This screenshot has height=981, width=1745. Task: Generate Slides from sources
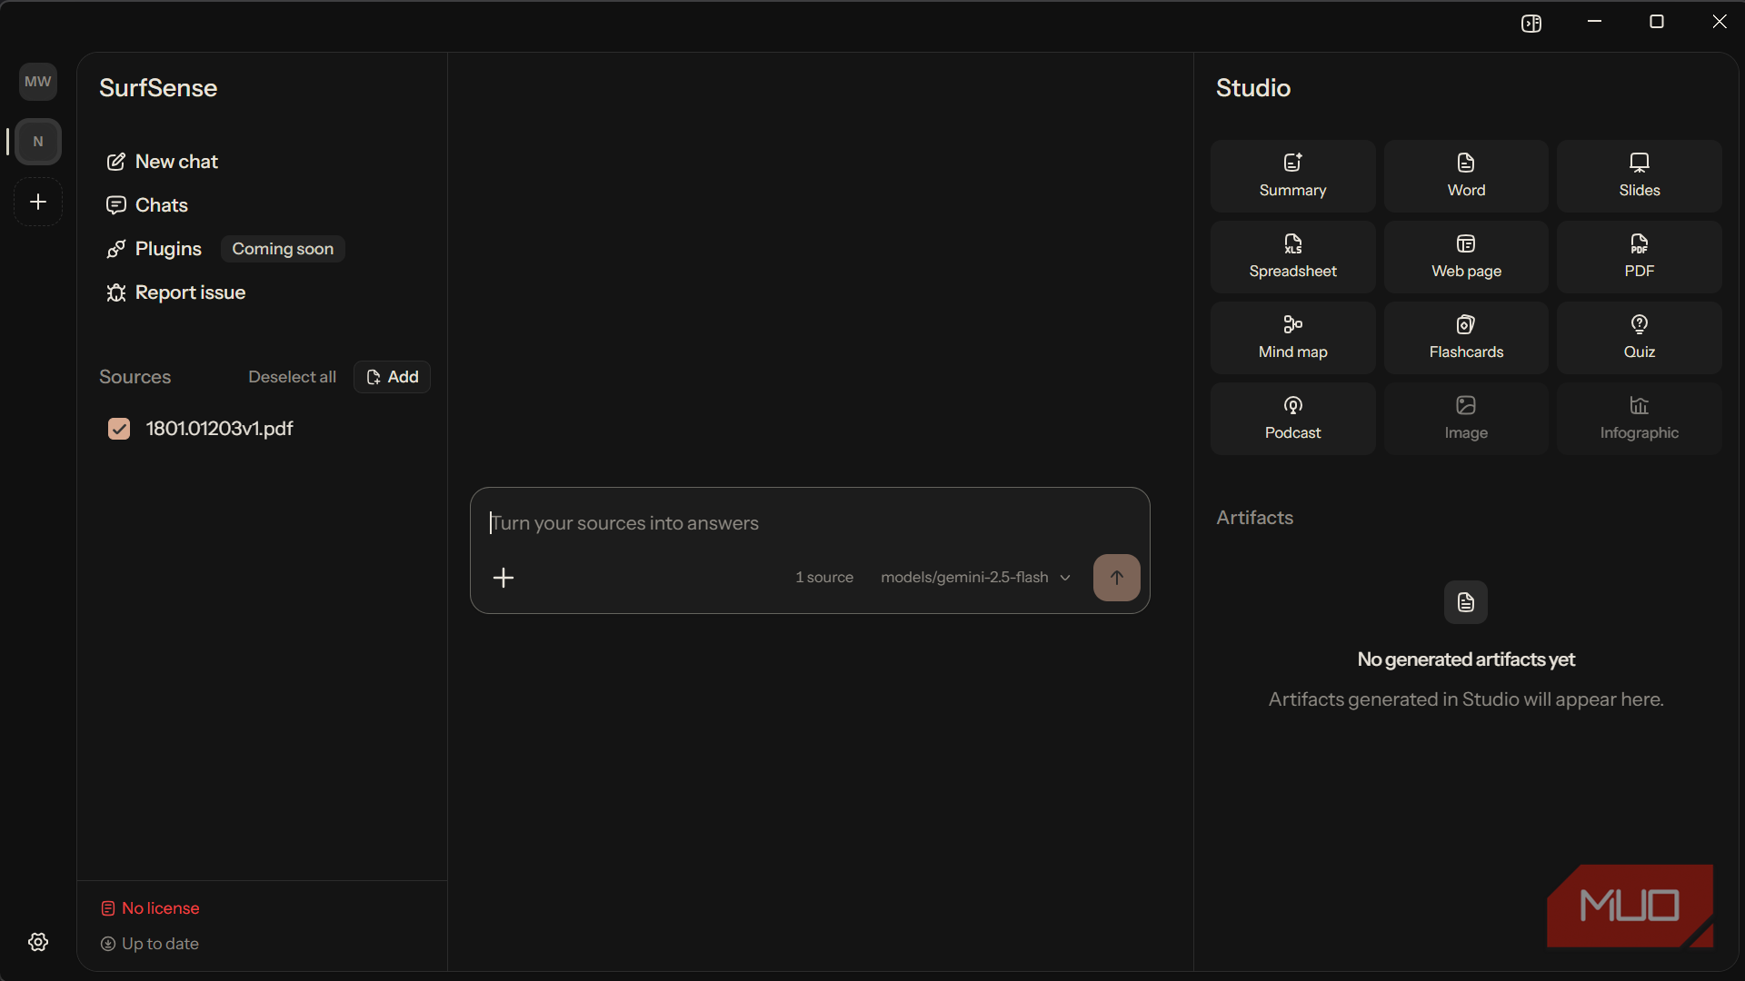[1640, 176]
